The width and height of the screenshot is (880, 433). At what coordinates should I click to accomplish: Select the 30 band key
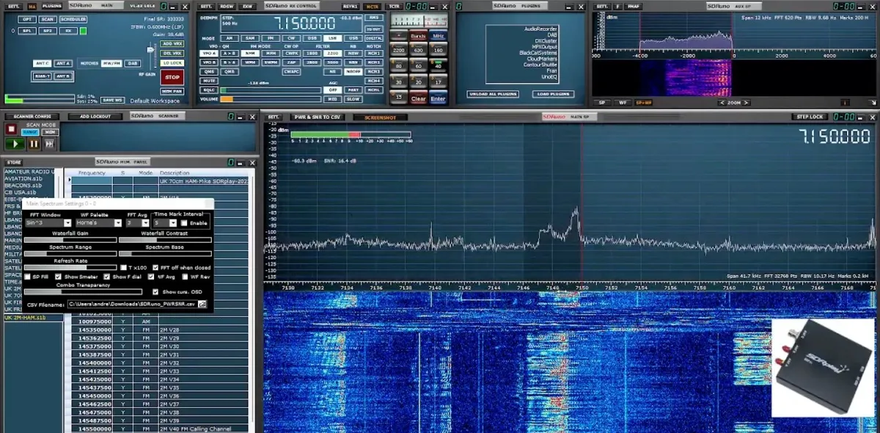coord(398,82)
